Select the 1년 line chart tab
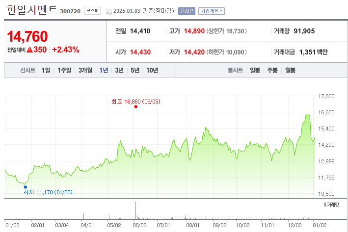 point(104,70)
